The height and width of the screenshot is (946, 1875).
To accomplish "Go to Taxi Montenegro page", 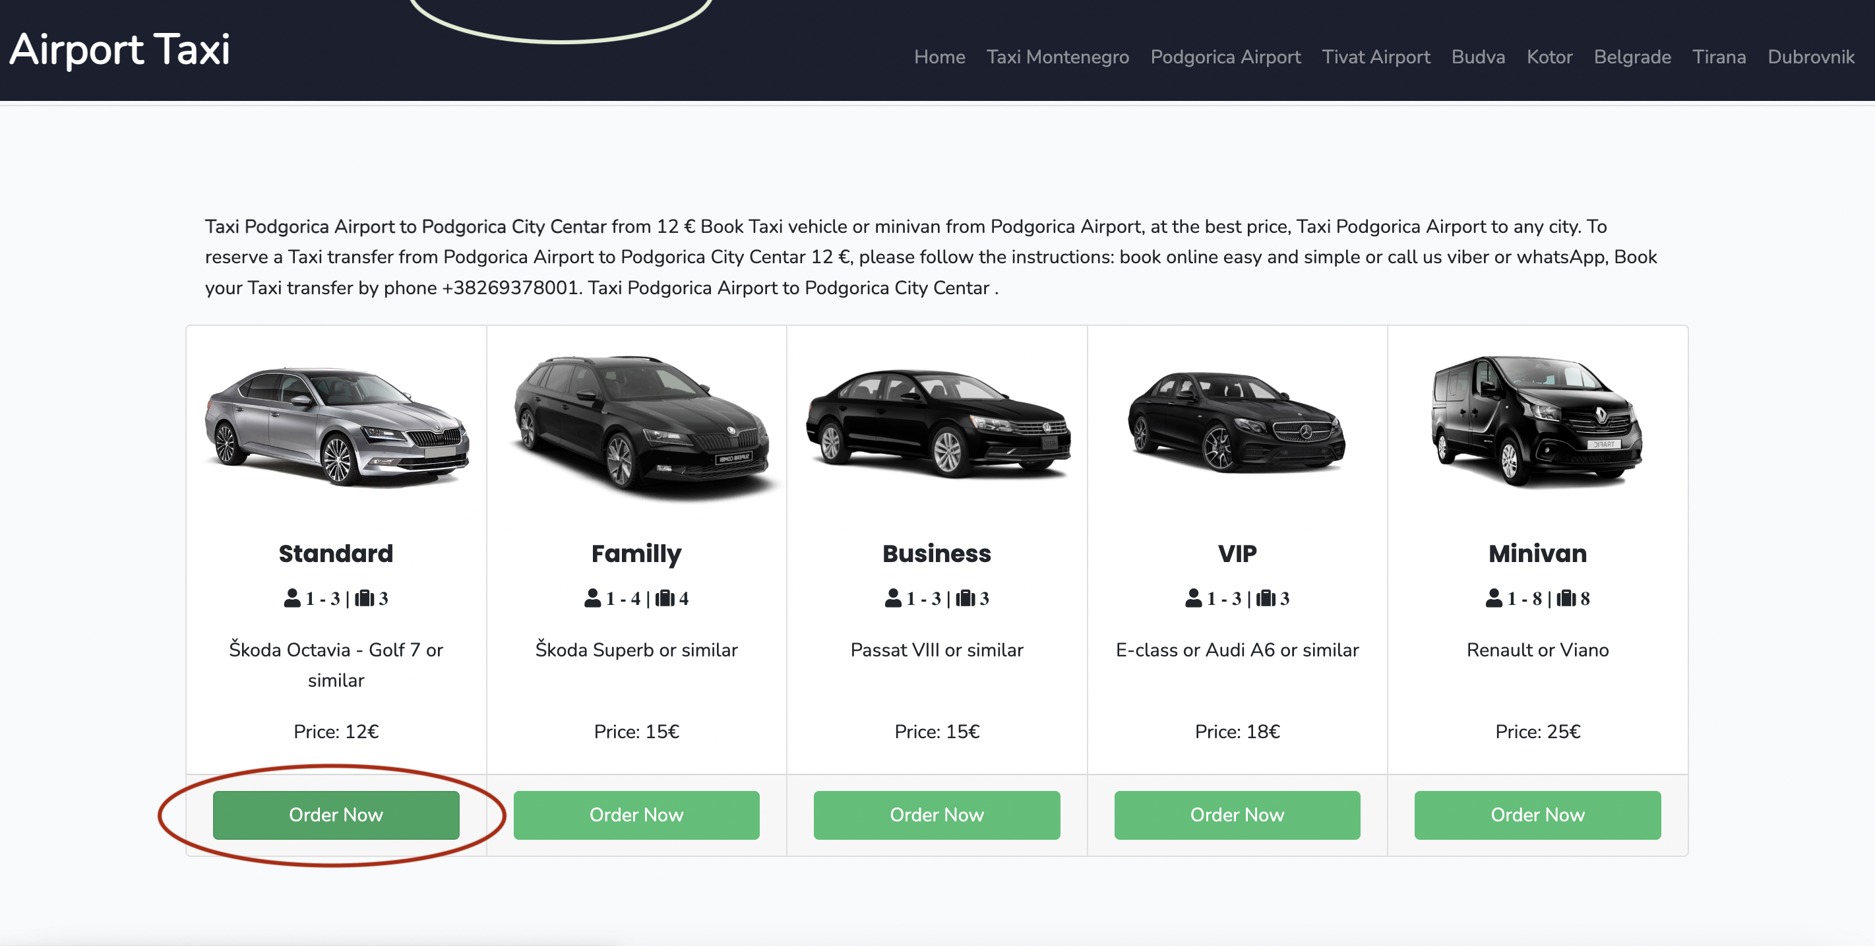I will coord(1058,57).
